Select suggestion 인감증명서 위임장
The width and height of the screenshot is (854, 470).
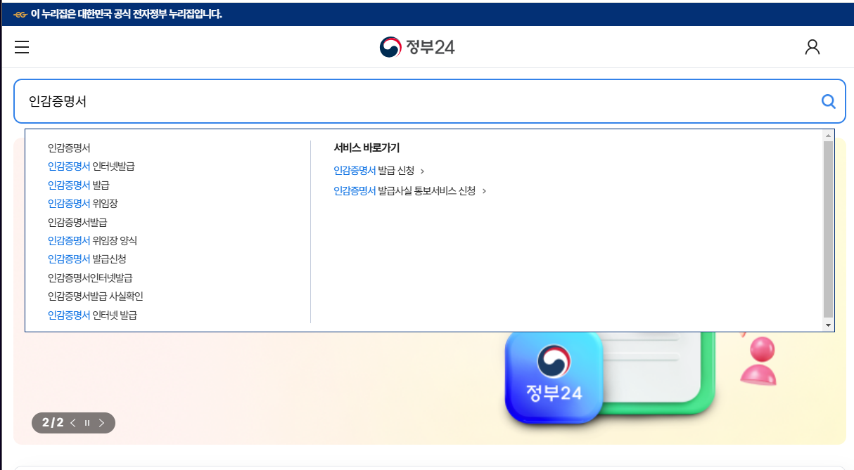[x=83, y=204]
